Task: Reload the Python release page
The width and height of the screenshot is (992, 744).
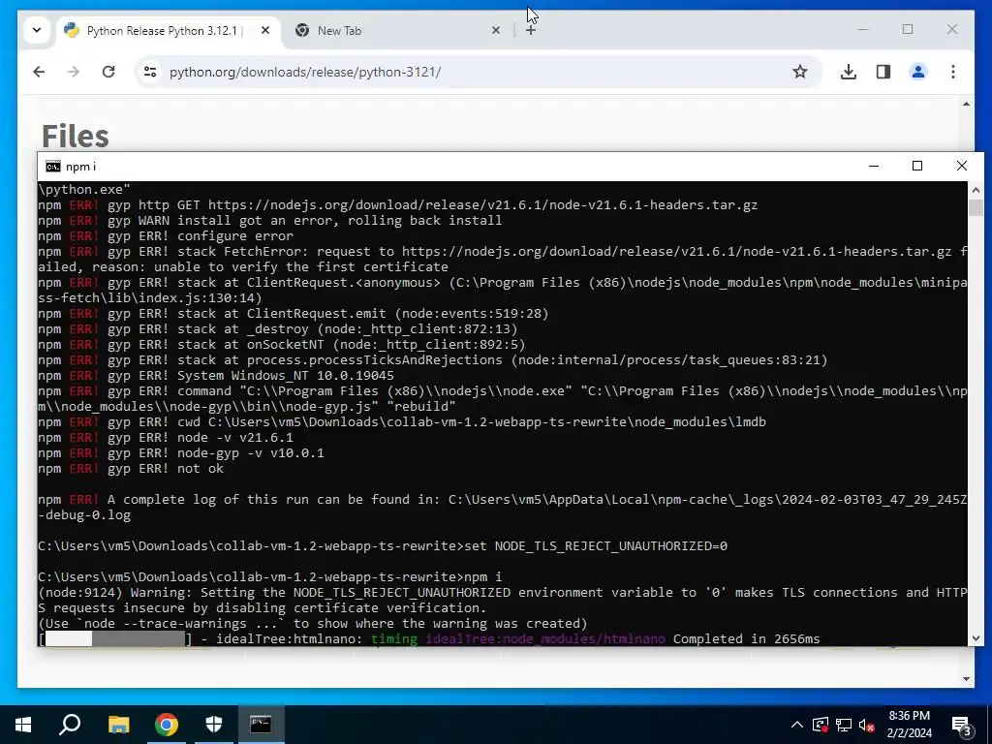Action: (108, 72)
